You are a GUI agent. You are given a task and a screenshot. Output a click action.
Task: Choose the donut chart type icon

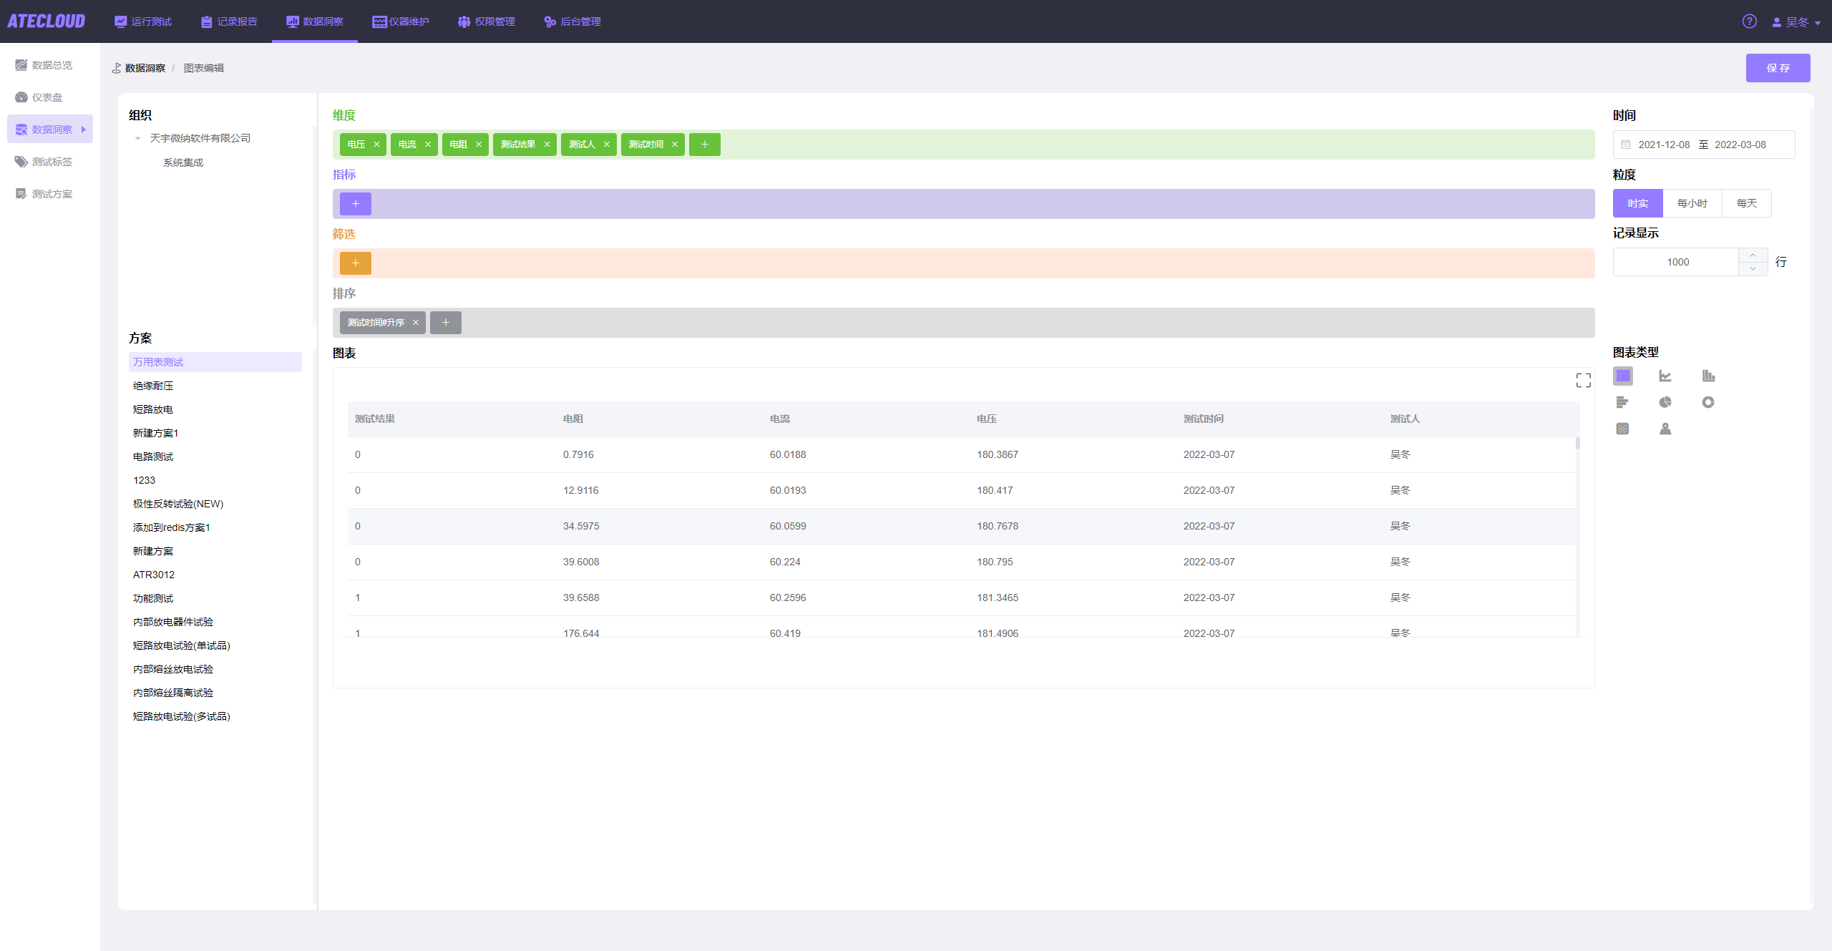coord(1708,402)
